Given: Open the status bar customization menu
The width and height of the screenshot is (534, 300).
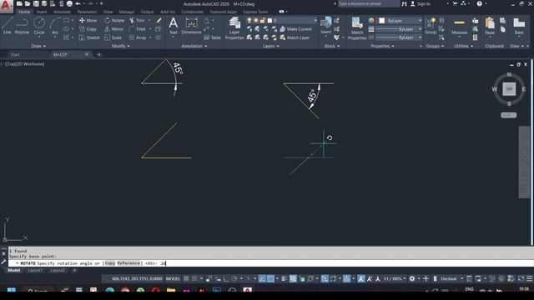Looking at the screenshot, I should (530, 278).
